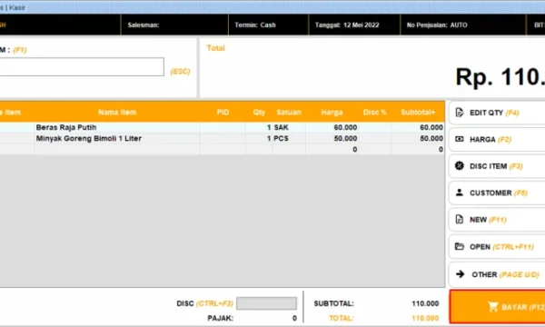This screenshot has width=545, height=327.
Task: Click the Tanggal 12 Mei 2022 field
Action: 354,25
